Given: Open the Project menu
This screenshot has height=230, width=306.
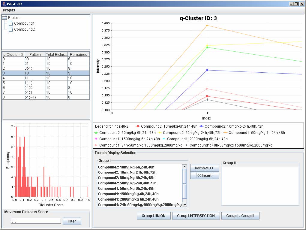Looking at the screenshot, I should (9, 10).
